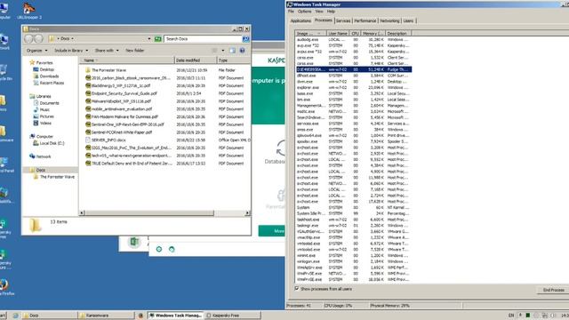569x320 pixels.
Task: Click the Internet Explorer quick launch icon
Action: point(16,316)
